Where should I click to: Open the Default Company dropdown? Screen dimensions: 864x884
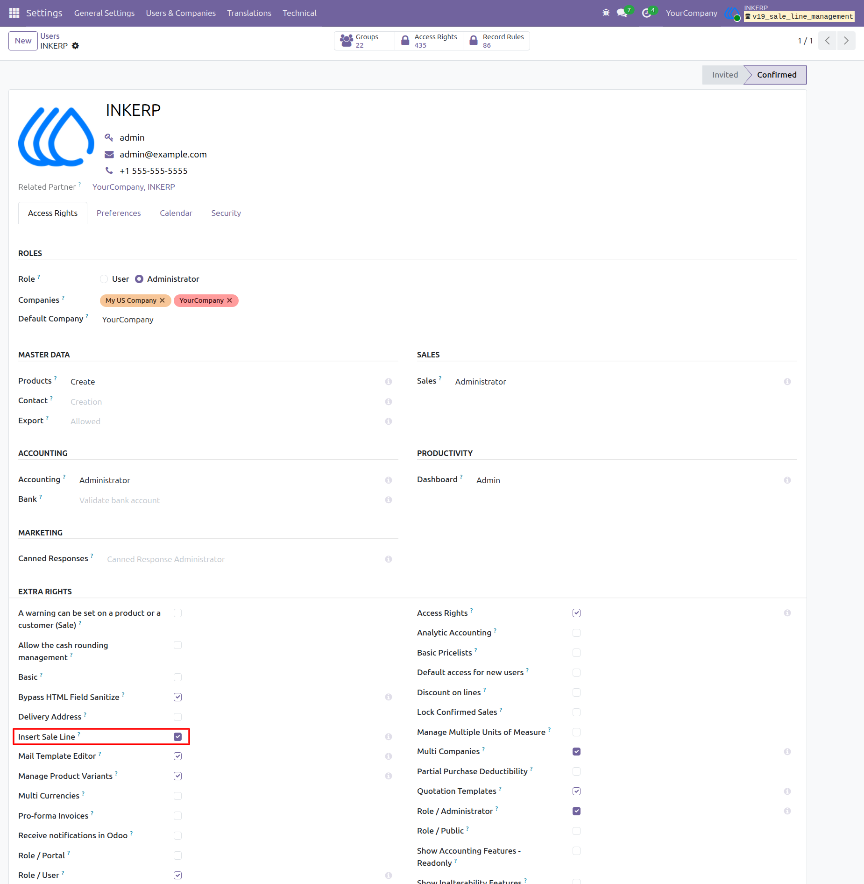pyautogui.click(x=249, y=320)
